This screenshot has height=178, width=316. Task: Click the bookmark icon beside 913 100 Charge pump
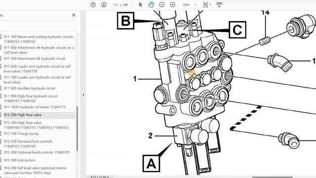1,133
